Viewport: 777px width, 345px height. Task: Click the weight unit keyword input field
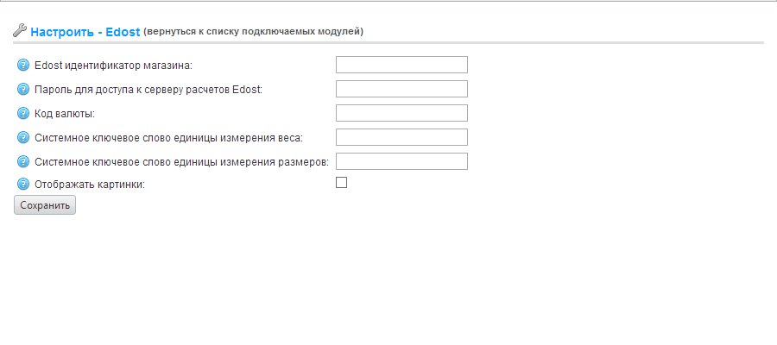click(401, 137)
